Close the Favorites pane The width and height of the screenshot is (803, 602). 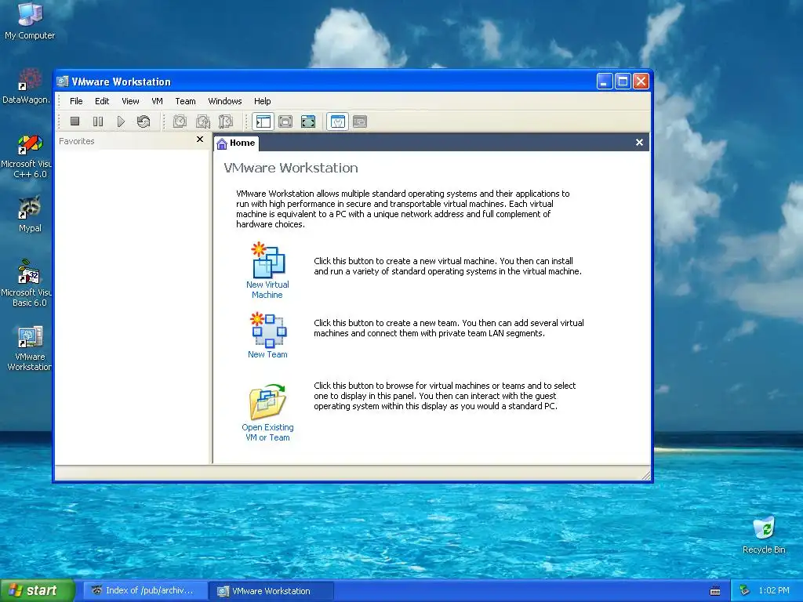click(200, 140)
